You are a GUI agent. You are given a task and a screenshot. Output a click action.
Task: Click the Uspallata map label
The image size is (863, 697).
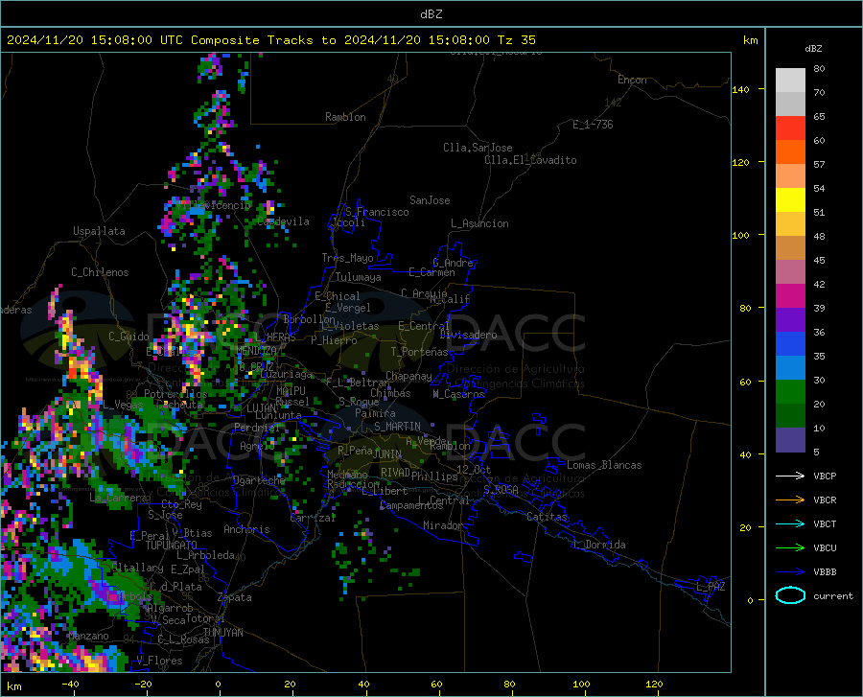coord(99,231)
